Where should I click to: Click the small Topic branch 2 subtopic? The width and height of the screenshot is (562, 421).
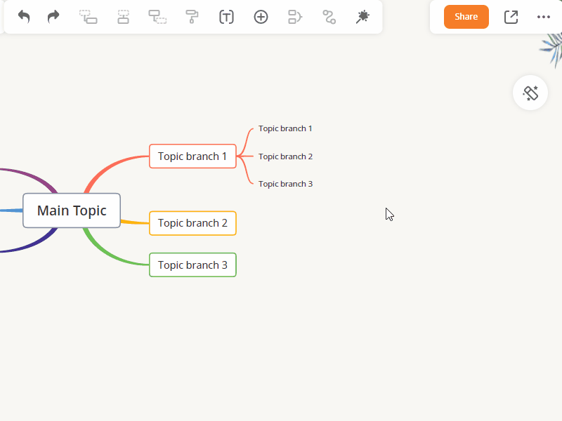click(x=285, y=156)
